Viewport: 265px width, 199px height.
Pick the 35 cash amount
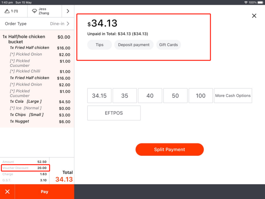coord(125,96)
